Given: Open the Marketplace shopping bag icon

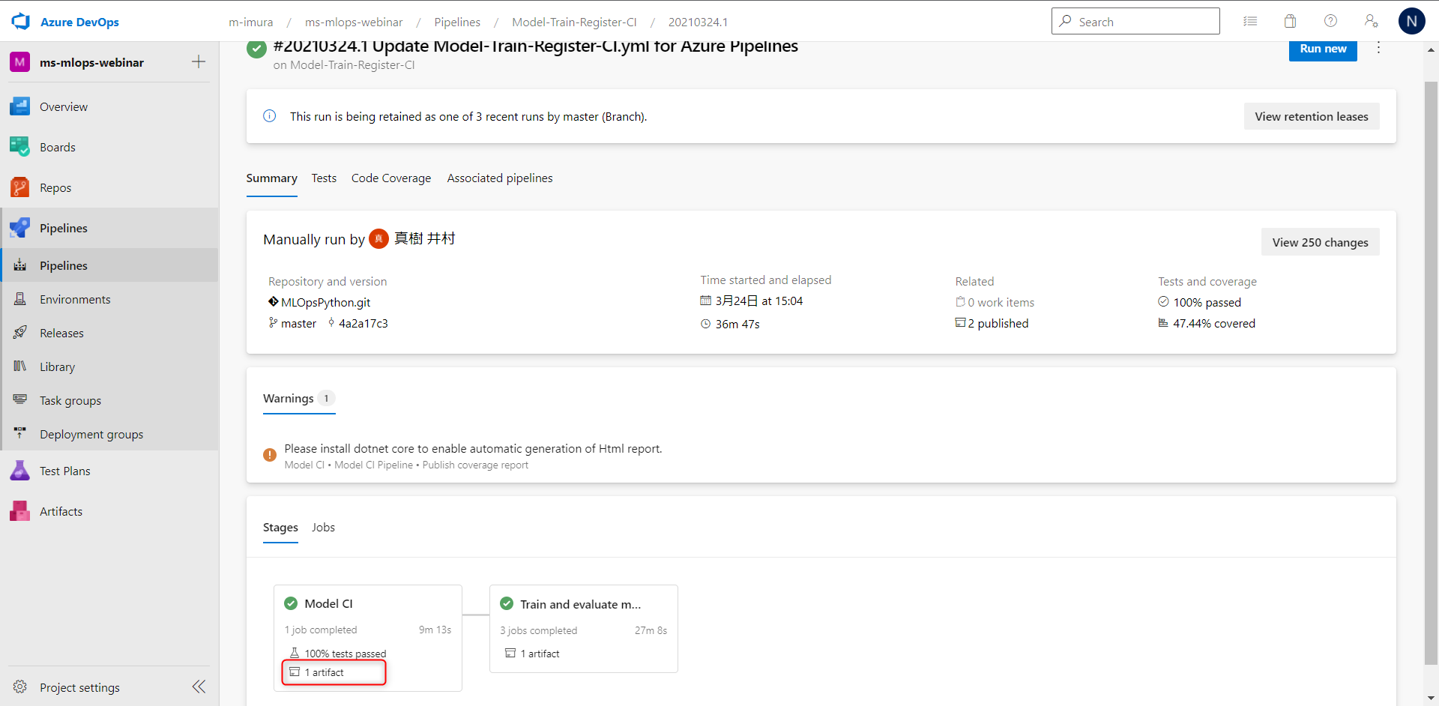Looking at the screenshot, I should tap(1290, 21).
